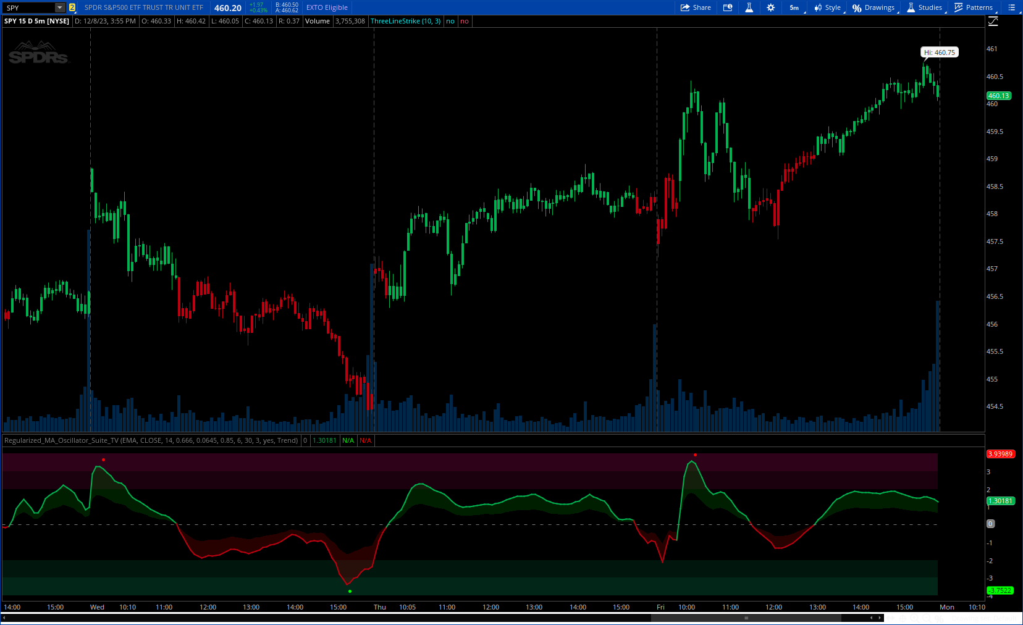1023x625 pixels.
Task: Click the red 3.93989 oscillator level tag
Action: 1000,454
